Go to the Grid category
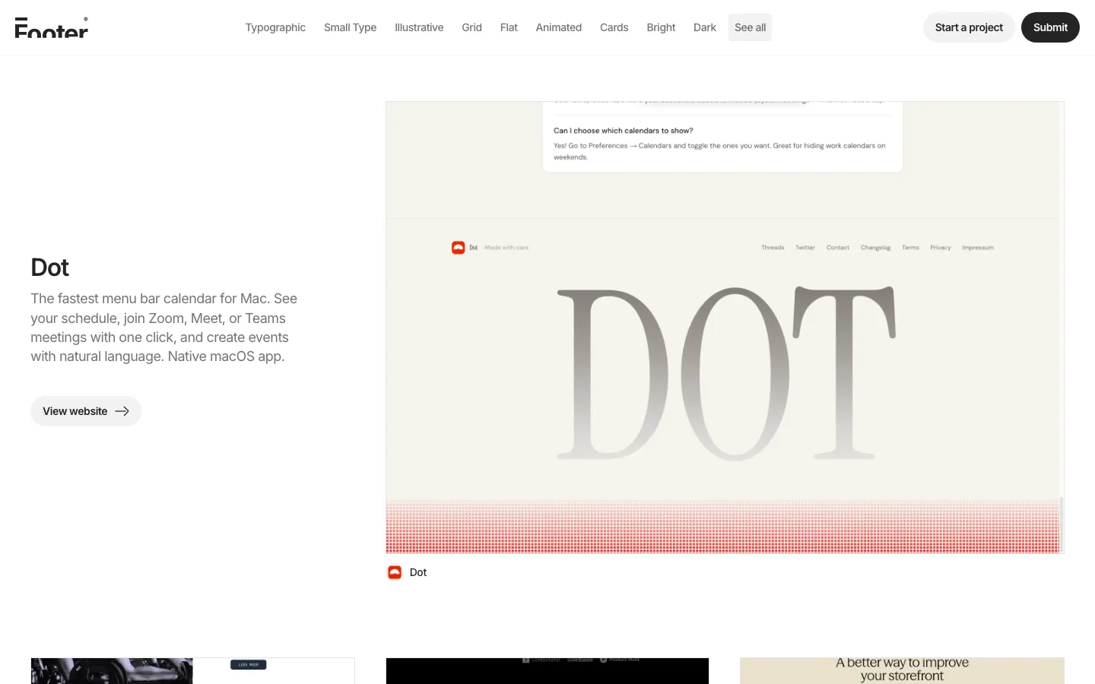This screenshot has width=1095, height=684. point(471,27)
